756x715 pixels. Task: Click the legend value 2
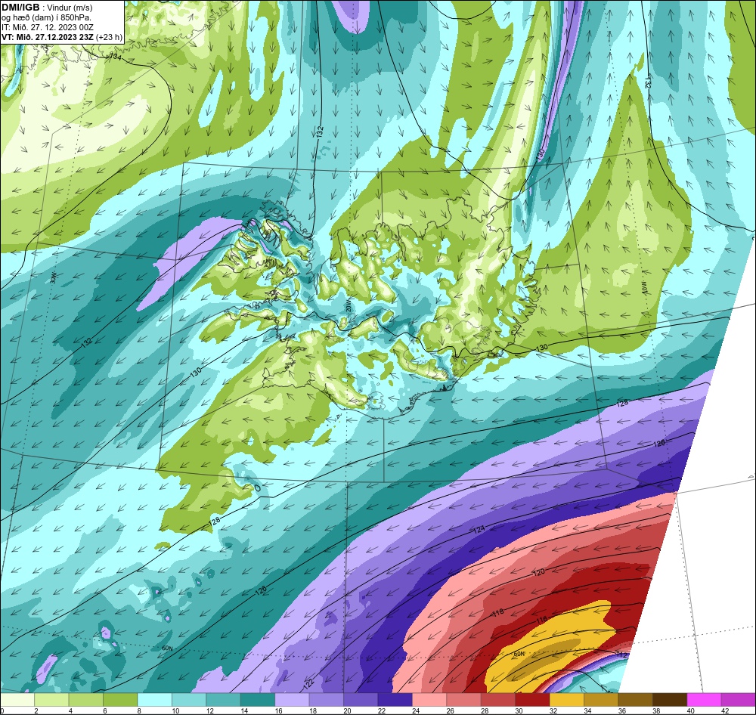click(36, 710)
